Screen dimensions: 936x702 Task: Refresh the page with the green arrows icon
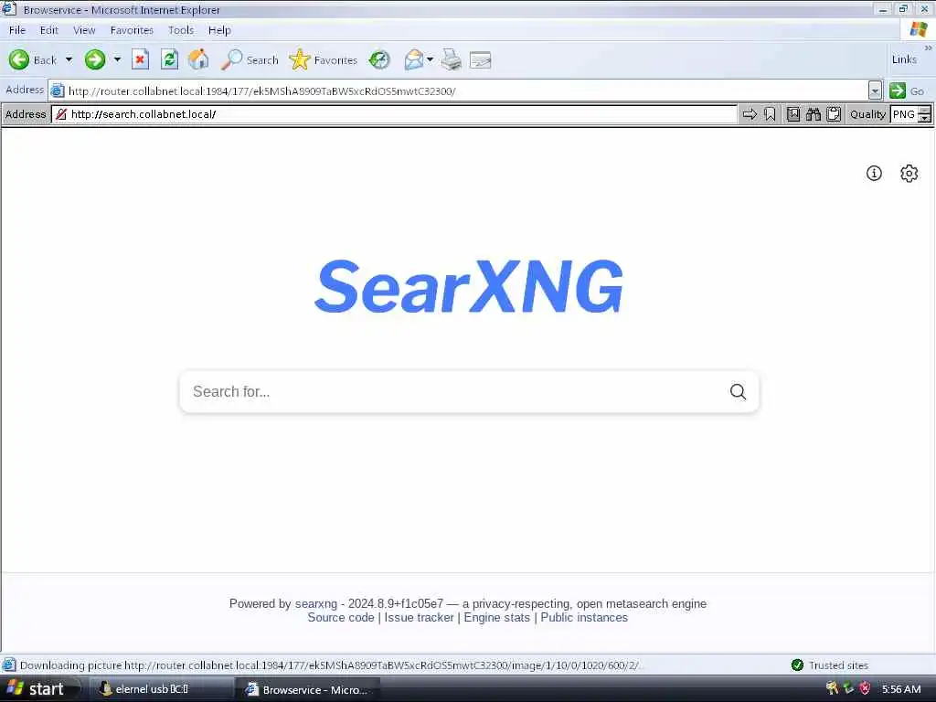click(x=169, y=59)
